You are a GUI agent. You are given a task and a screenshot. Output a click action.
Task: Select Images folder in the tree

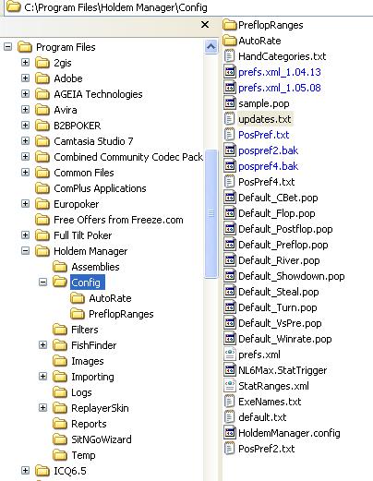88,361
